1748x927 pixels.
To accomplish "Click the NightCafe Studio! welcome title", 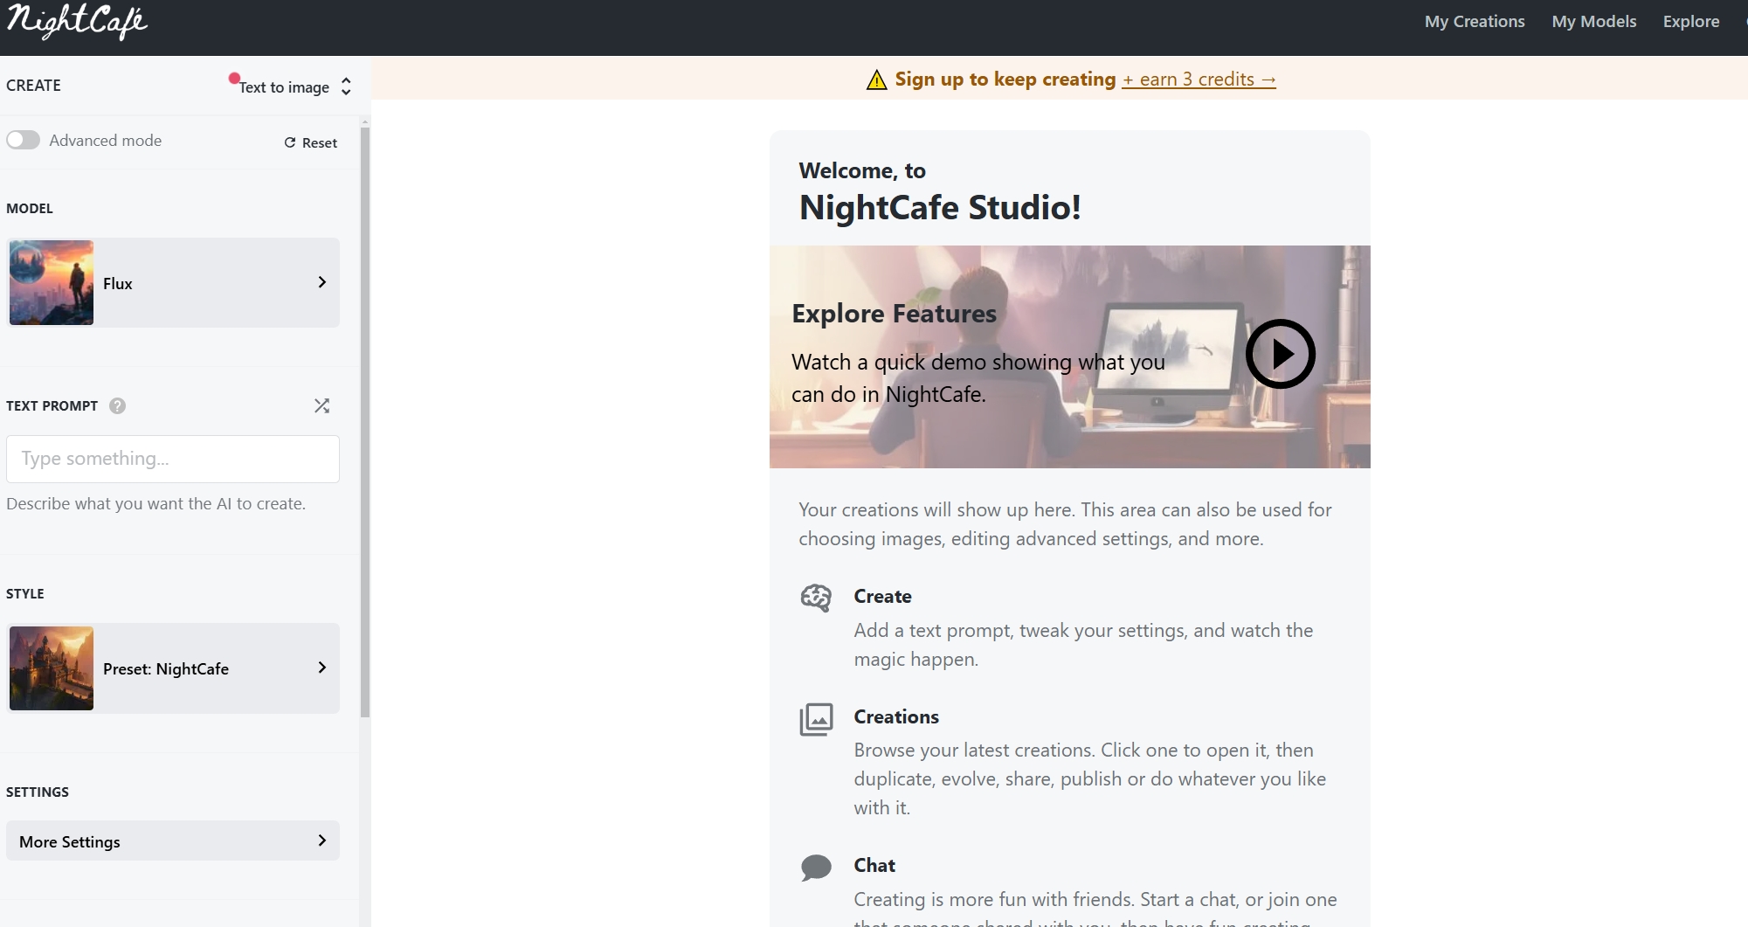I will point(940,207).
